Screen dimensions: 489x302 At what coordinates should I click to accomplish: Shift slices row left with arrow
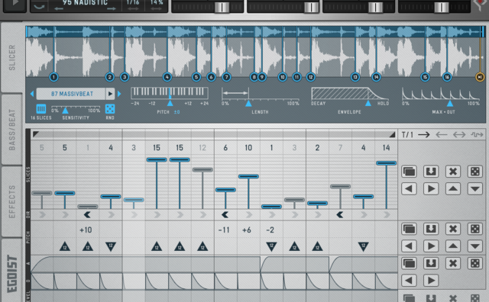409,188
